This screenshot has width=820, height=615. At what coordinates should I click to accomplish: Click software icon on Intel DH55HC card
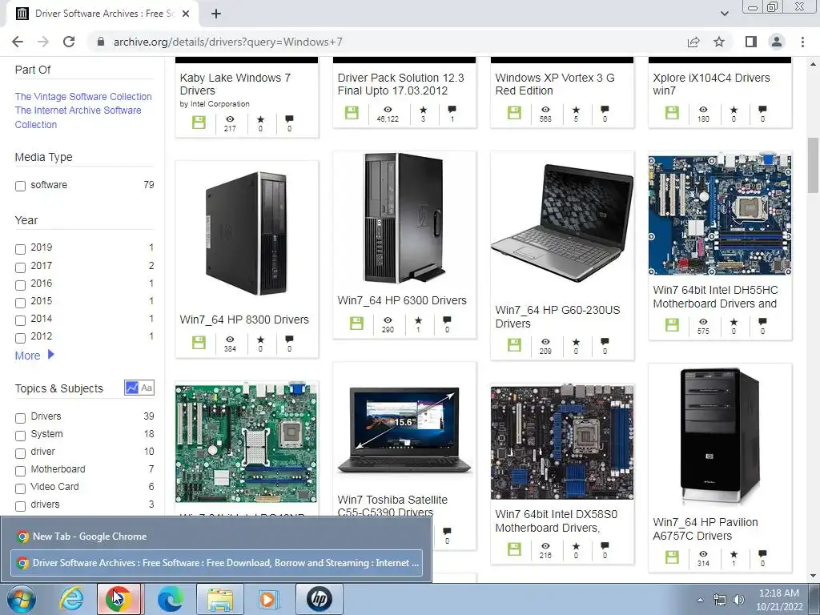(x=672, y=325)
